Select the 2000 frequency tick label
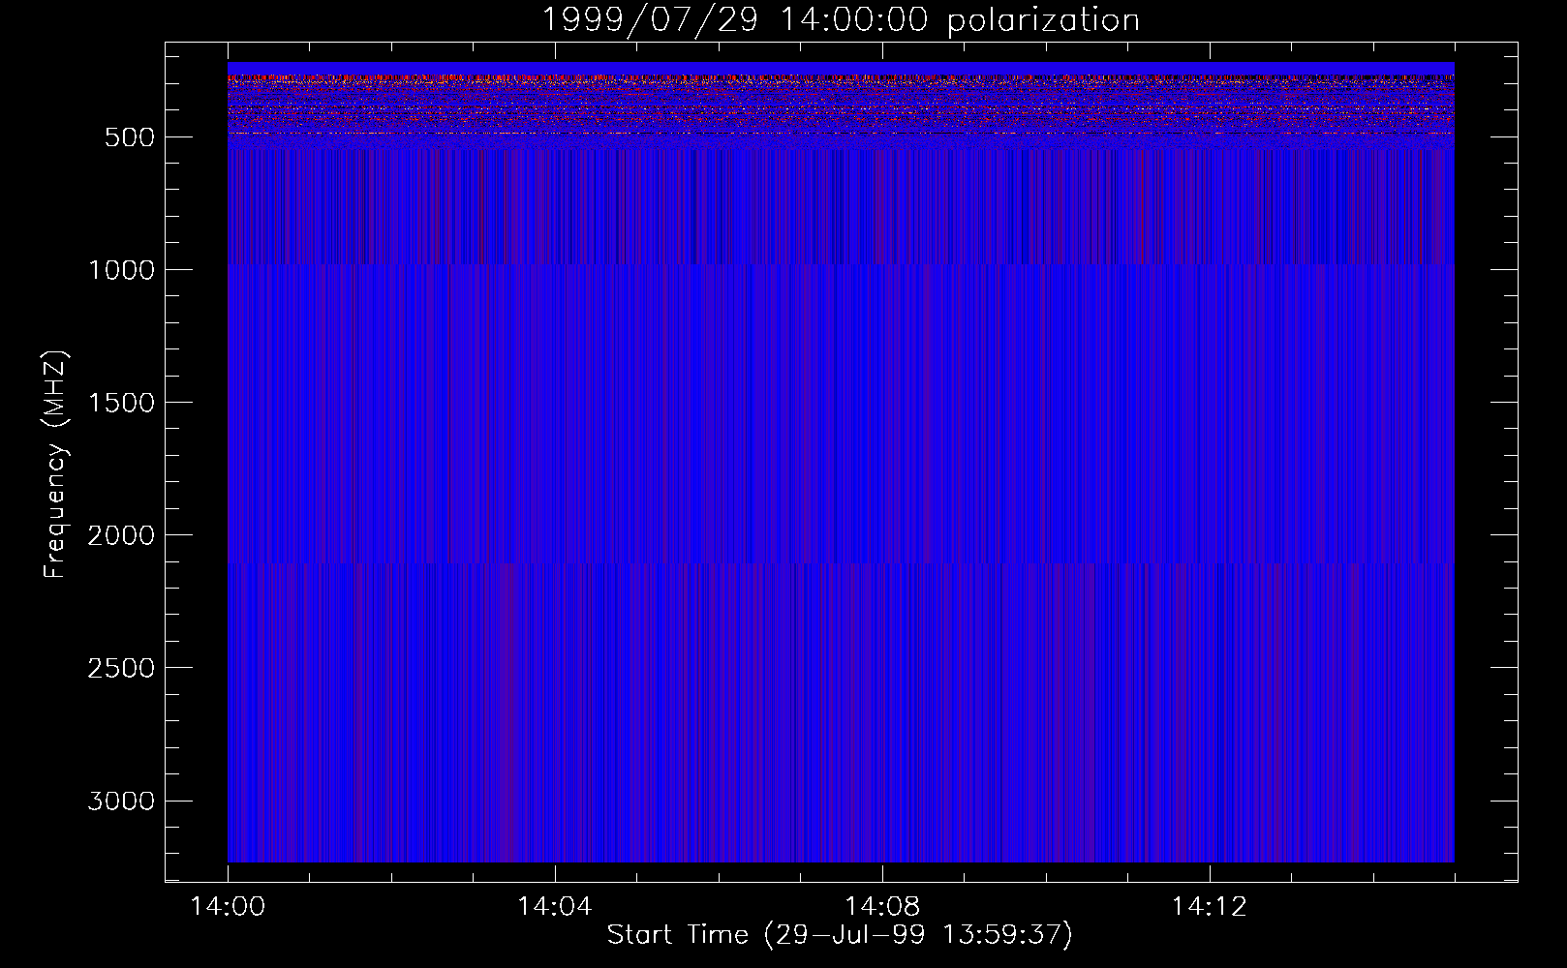The height and width of the screenshot is (968, 1567). [x=121, y=535]
